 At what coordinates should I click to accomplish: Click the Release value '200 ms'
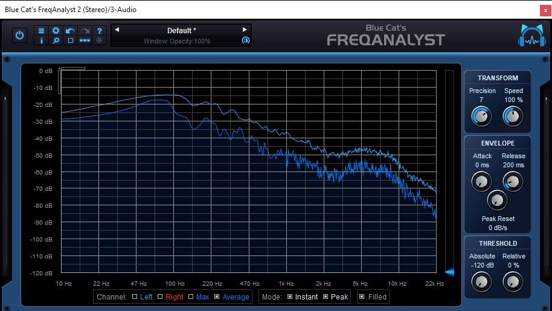(x=513, y=165)
